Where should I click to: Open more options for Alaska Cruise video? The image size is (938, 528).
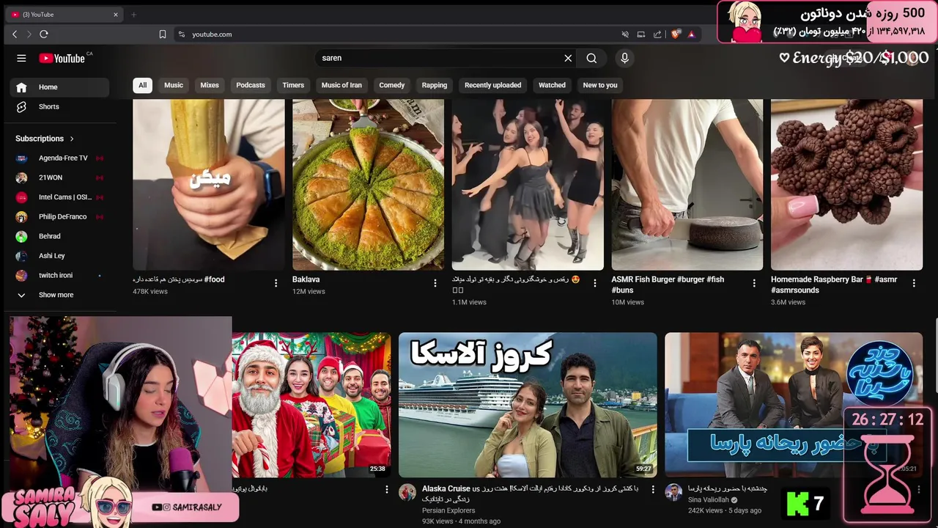pos(653,489)
